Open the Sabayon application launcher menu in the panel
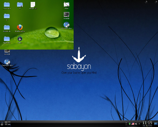The width and height of the screenshot is (158, 127). pos(2,124)
